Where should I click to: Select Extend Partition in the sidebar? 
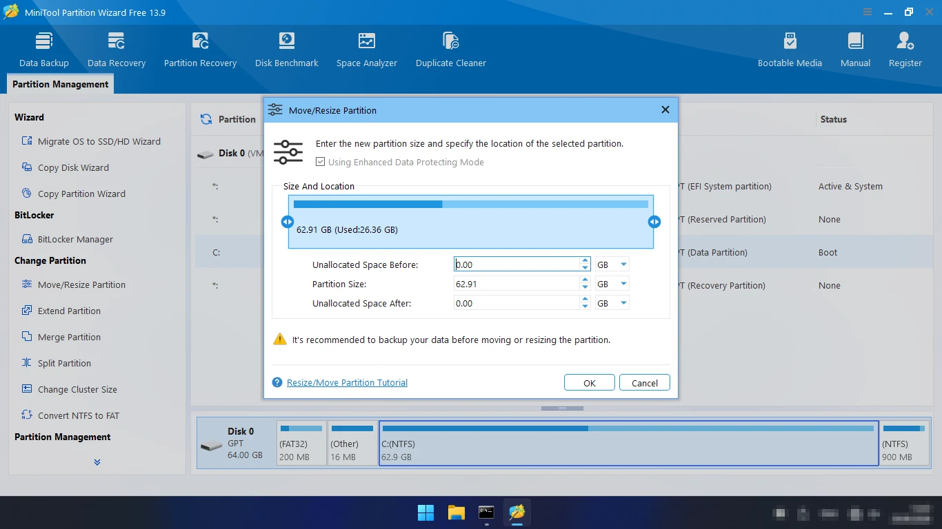pos(61,311)
